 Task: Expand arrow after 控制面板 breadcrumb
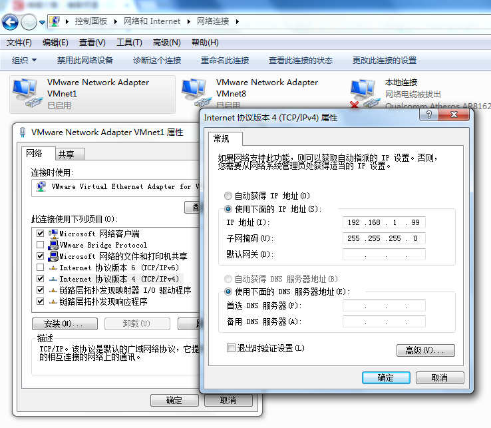[116, 21]
